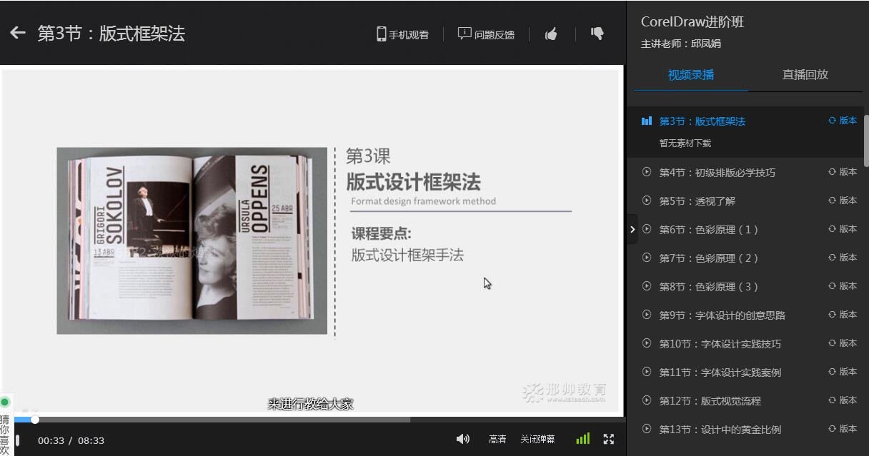Click the back arrow next to lesson title
This screenshot has height=456, width=869.
point(18,33)
